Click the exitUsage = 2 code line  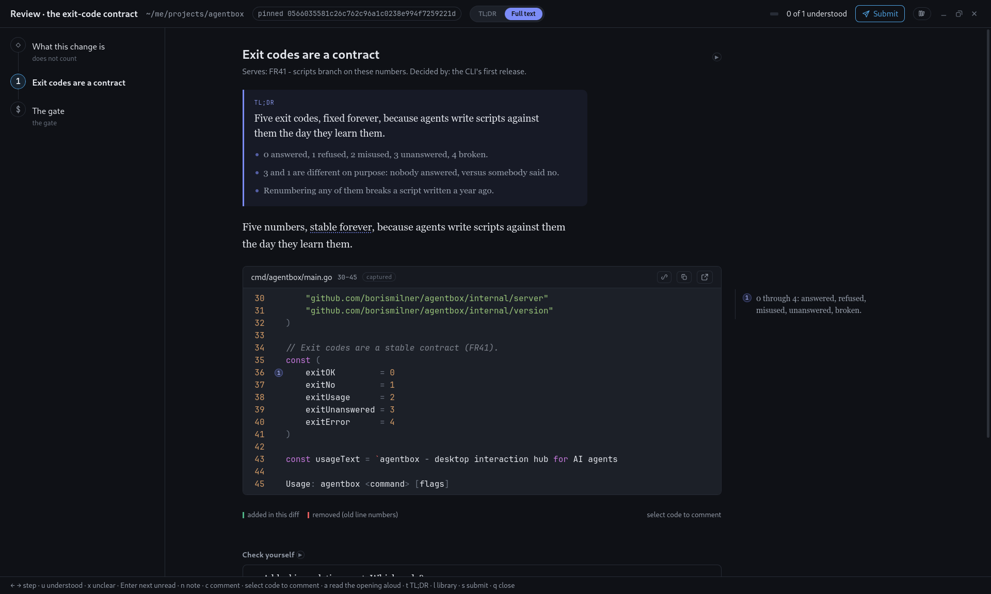(350, 398)
